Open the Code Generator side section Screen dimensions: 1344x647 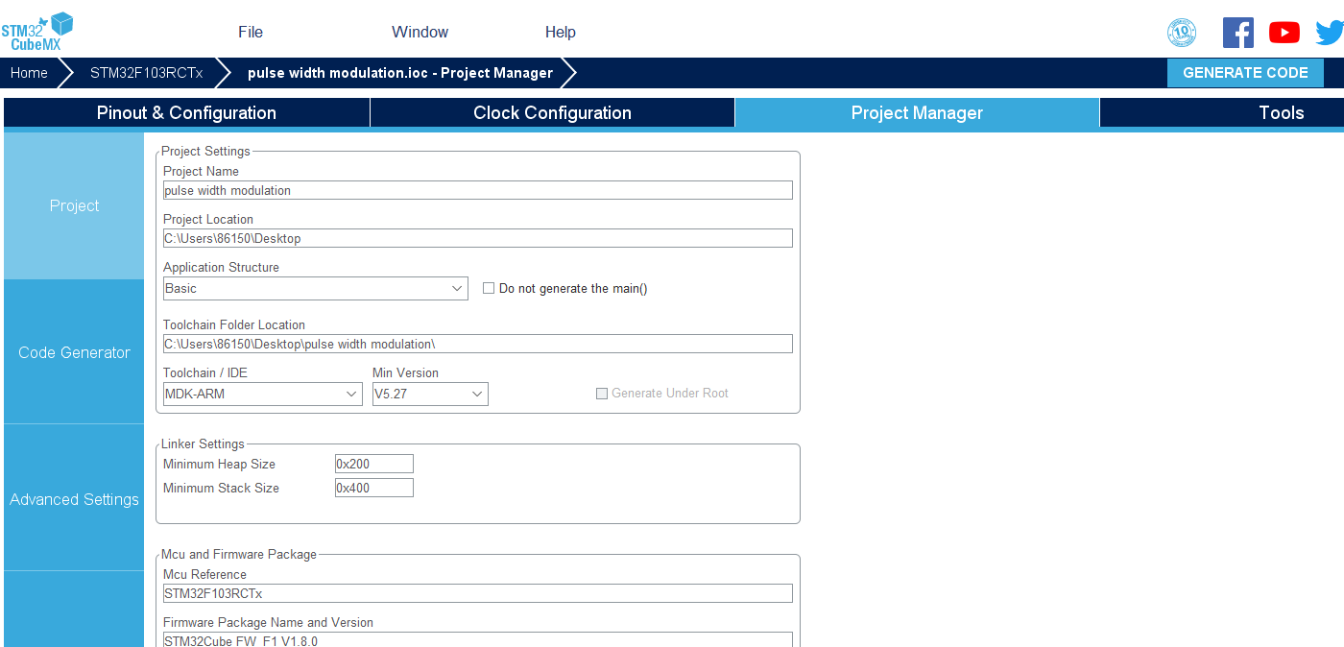tap(74, 352)
